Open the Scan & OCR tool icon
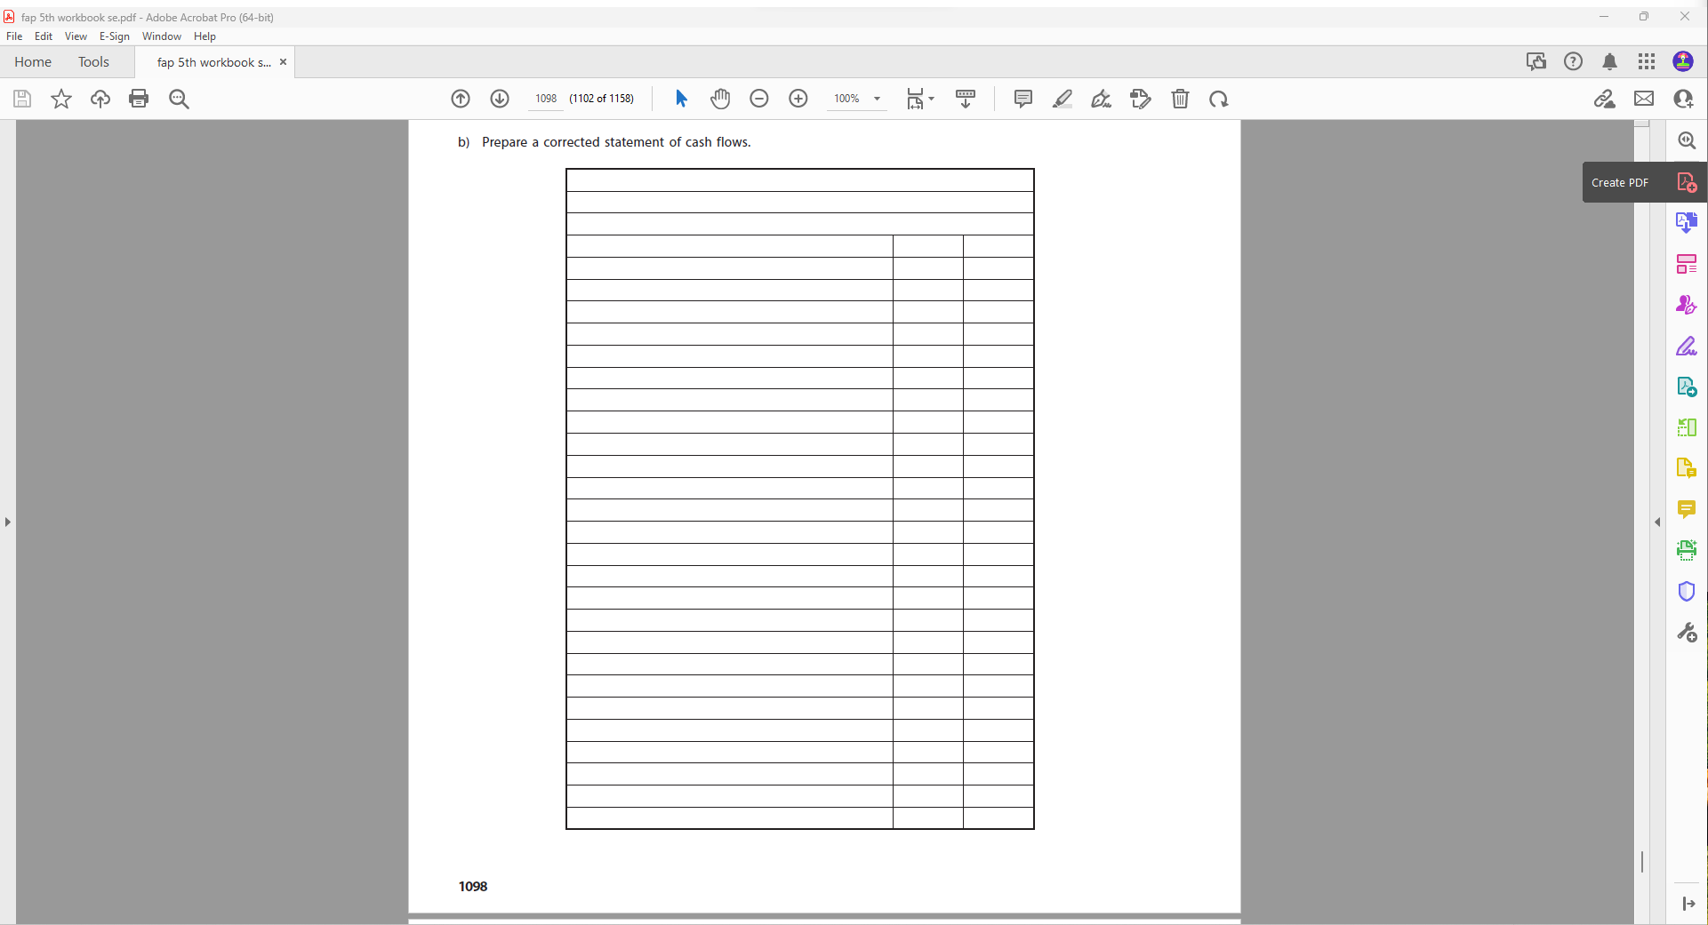The width and height of the screenshot is (1708, 925). pos(1687,550)
